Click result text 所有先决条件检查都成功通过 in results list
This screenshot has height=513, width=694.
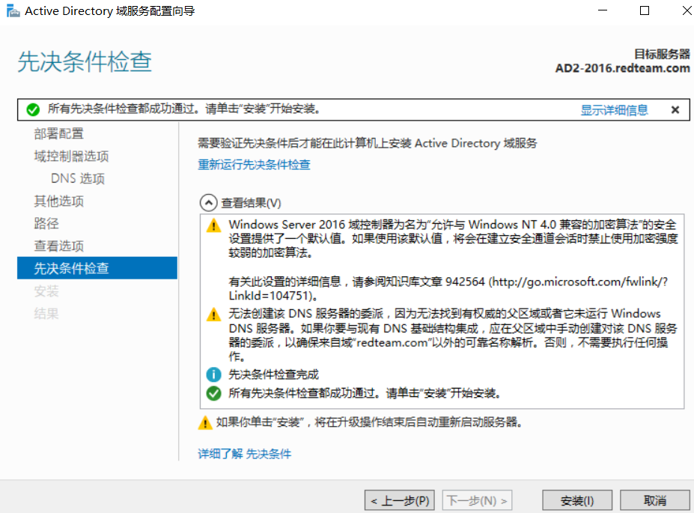(365, 393)
